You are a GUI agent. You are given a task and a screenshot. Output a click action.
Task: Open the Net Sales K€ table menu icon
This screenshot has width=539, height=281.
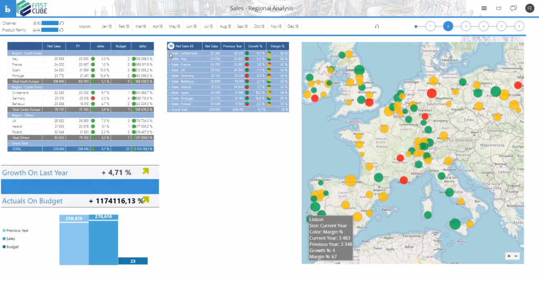tap(171, 46)
